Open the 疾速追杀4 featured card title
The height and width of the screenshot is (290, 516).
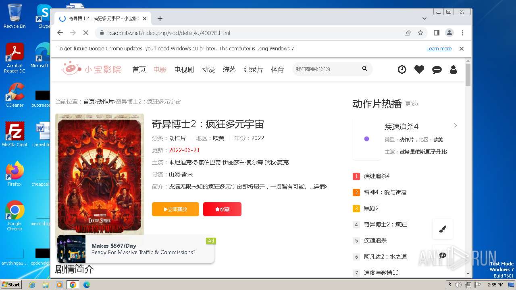click(402, 126)
